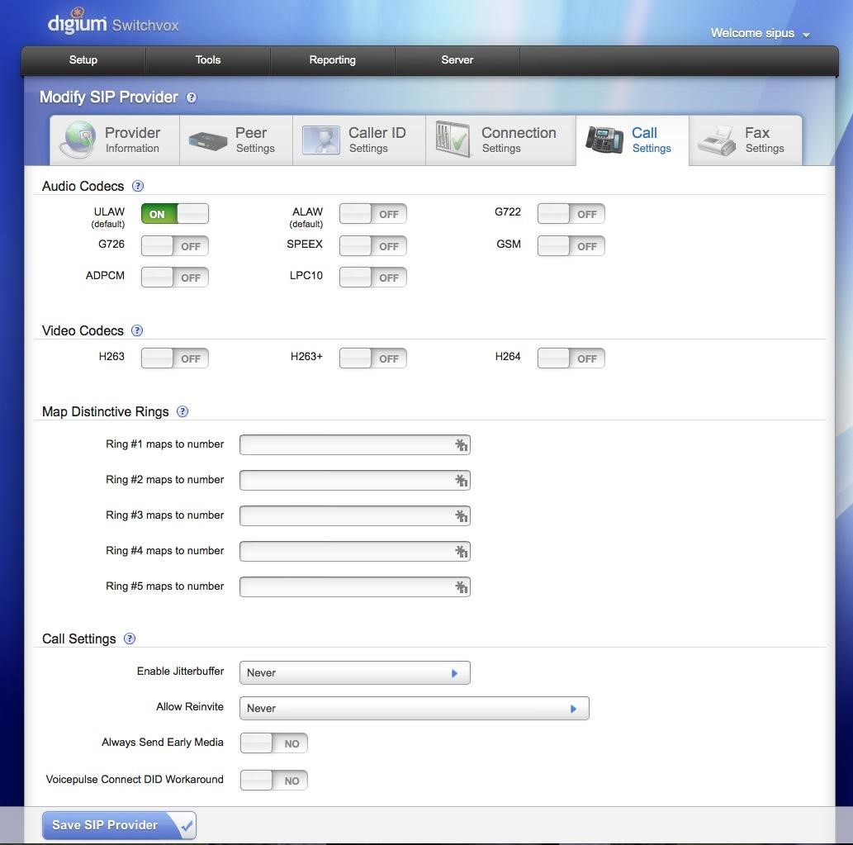Switch to Caller ID Settings tab

coord(359,140)
